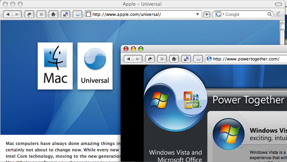
Task: Expand the apple.com URL history dropdown
Action: (198, 15)
